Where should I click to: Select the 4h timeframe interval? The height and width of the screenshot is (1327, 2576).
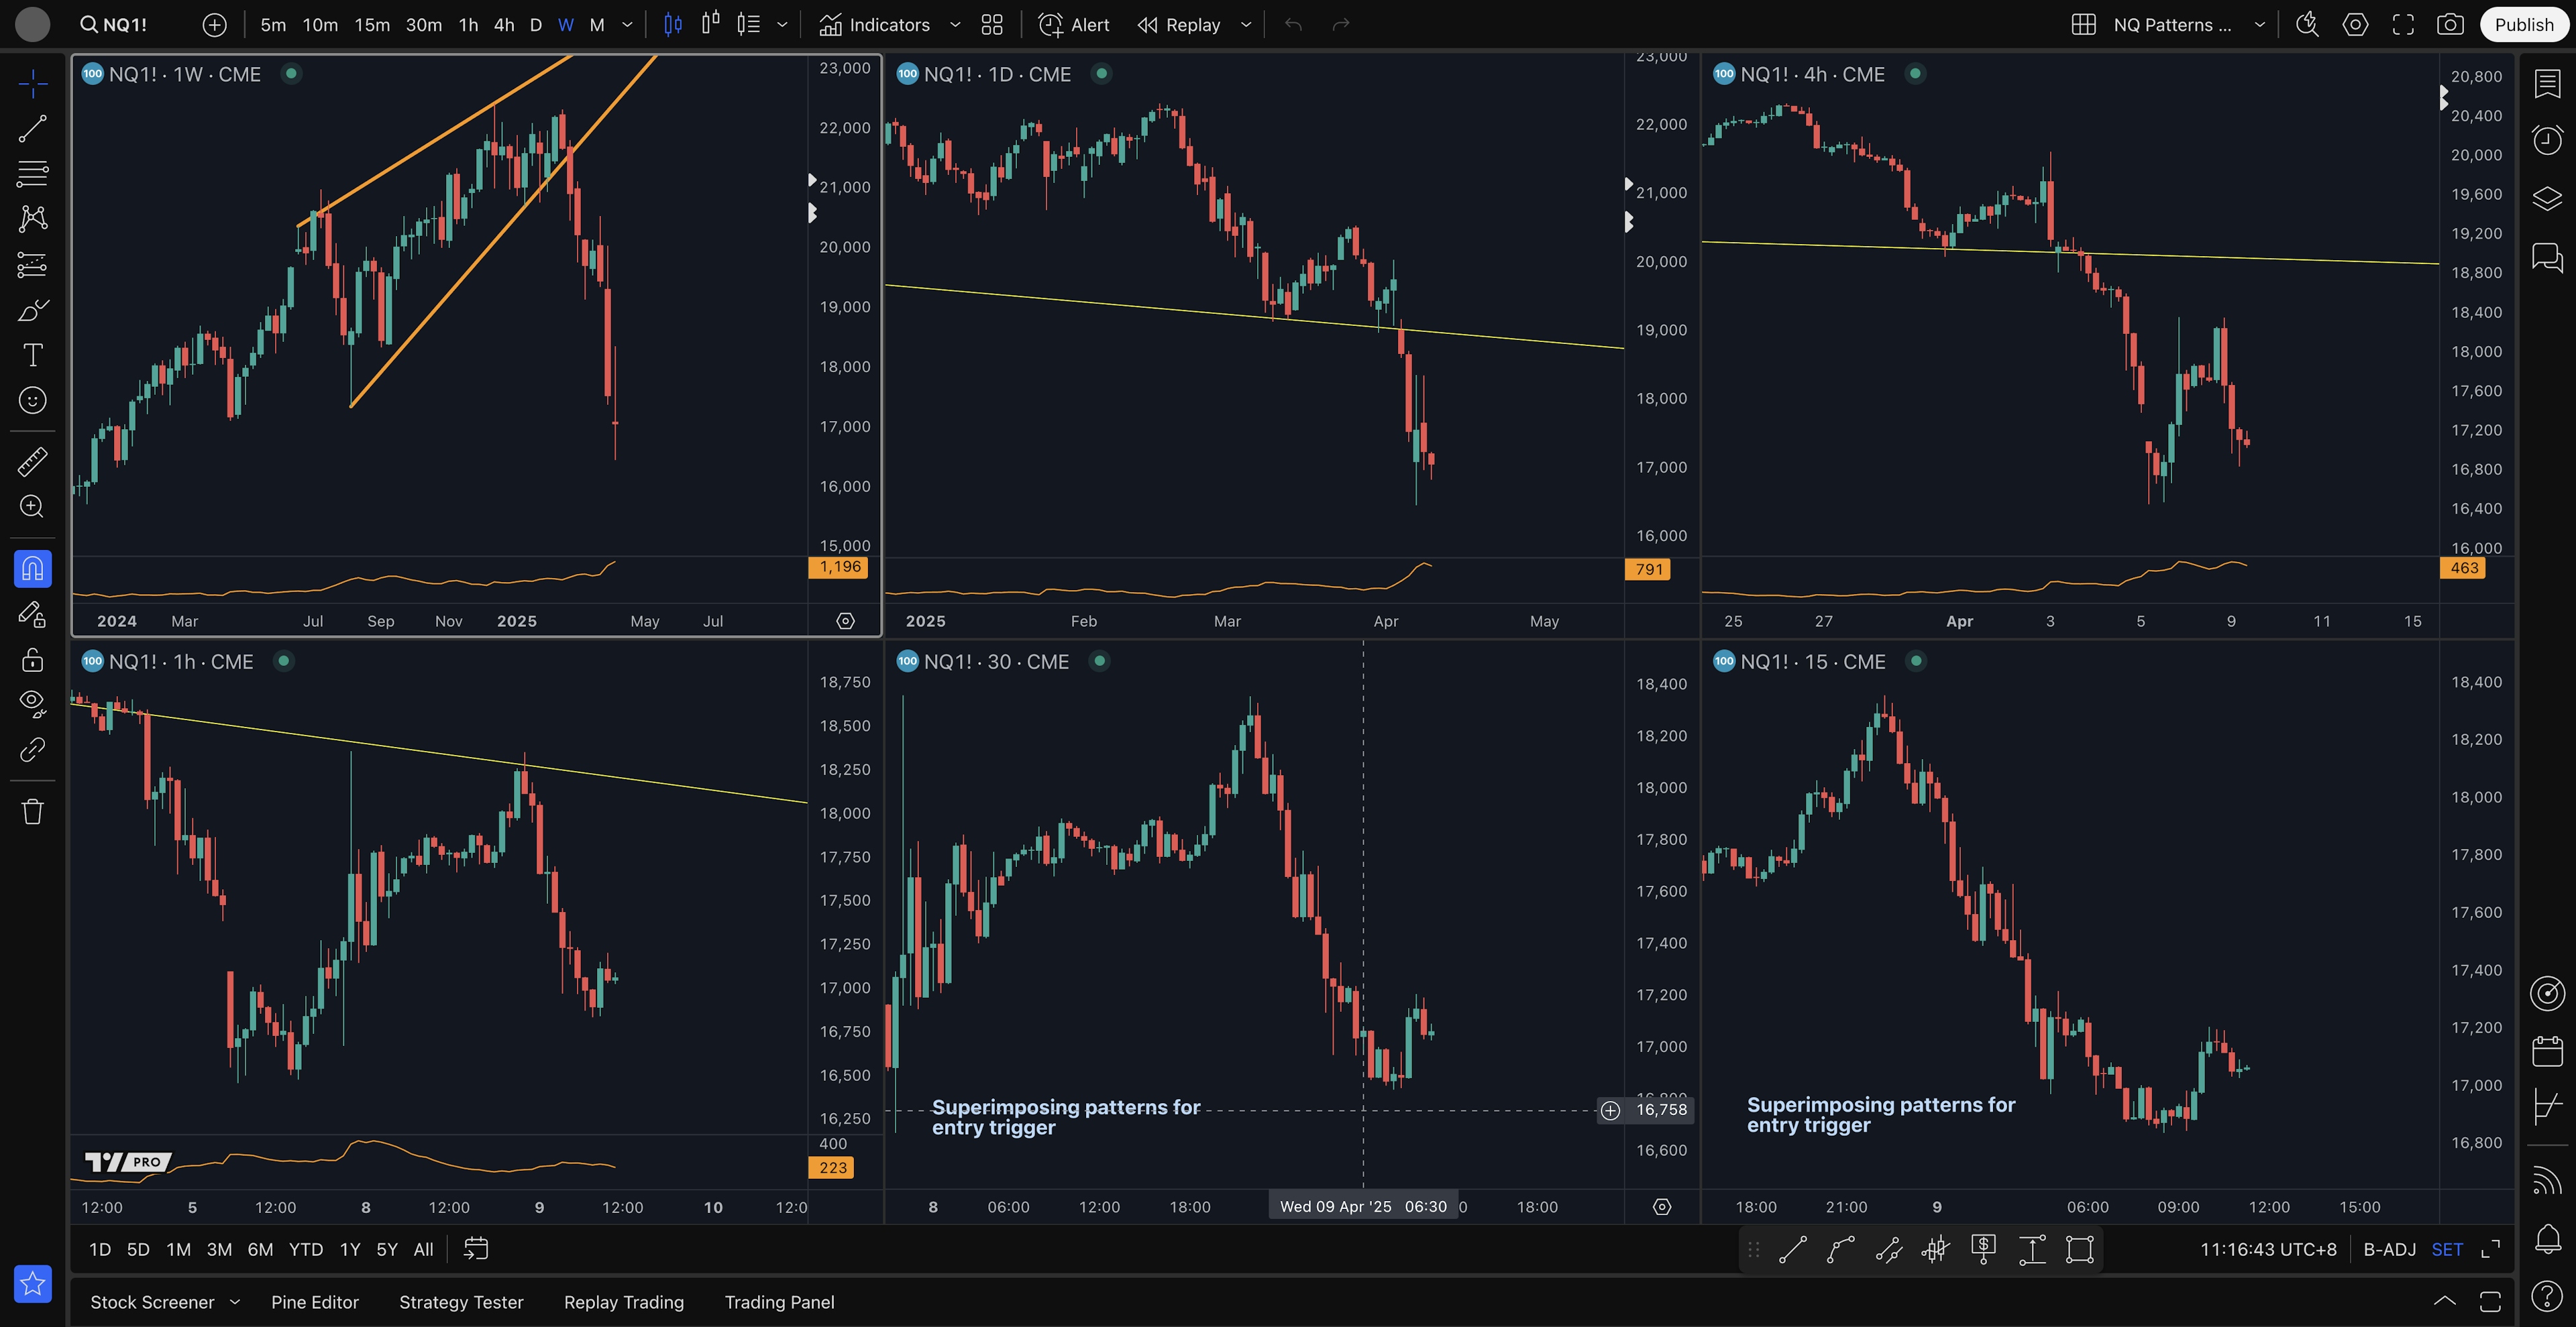(504, 25)
